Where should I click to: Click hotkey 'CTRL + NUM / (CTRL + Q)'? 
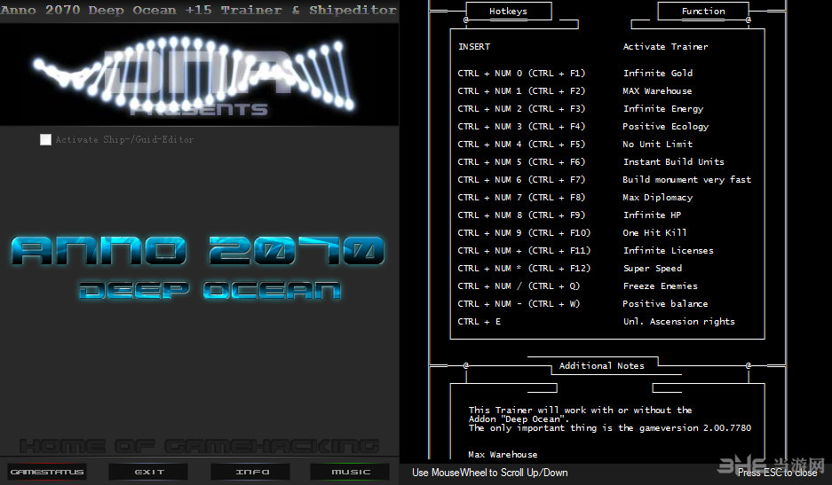point(519,286)
